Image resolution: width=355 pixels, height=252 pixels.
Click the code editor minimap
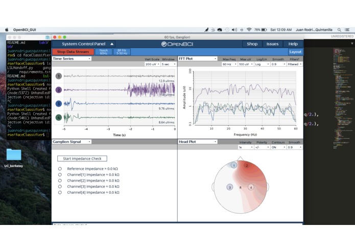coord(343,98)
